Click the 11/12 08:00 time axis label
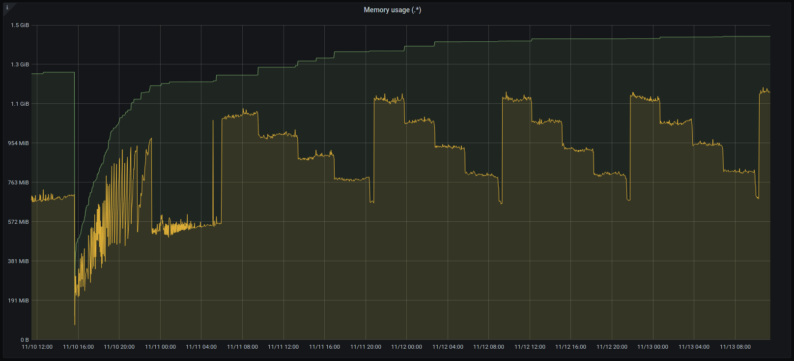Viewport: 794px width, 361px height. pyautogui.click(x=489, y=347)
